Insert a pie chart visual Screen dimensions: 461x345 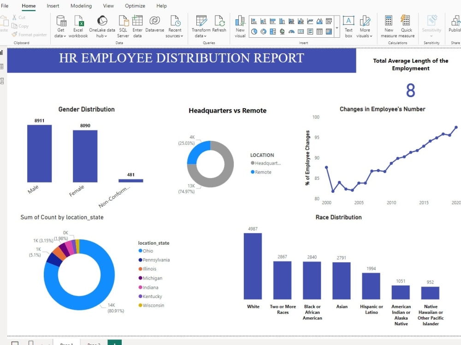(254, 31)
